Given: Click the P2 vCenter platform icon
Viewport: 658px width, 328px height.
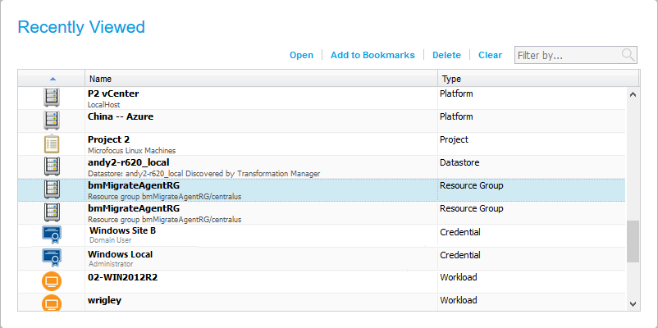Looking at the screenshot, I should point(52,98).
